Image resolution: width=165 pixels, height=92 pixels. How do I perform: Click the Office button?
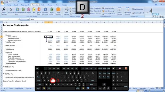pyautogui.click(x=2, y=3)
